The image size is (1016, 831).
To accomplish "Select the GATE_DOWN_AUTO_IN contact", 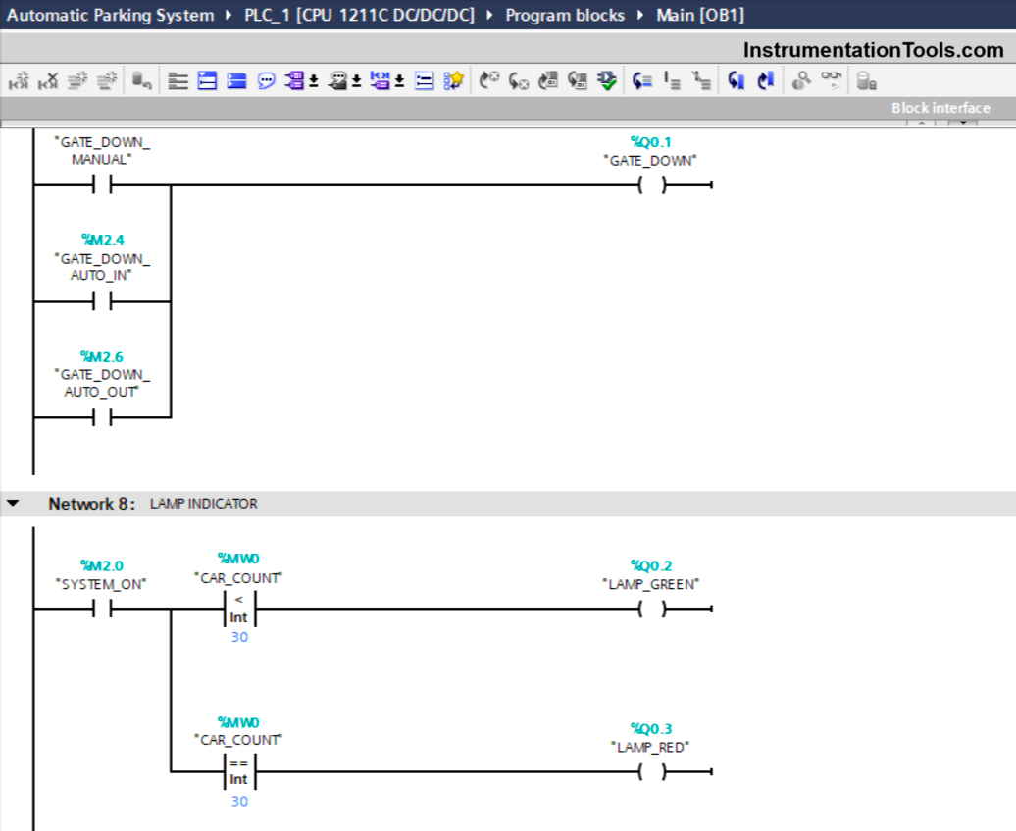I will 102,301.
